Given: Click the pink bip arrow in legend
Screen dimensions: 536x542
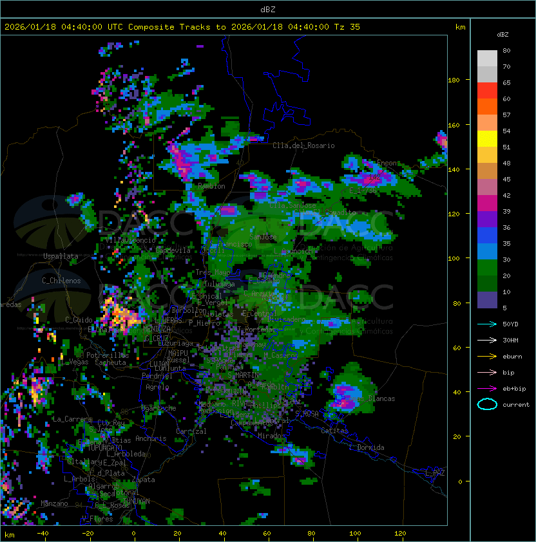Looking at the screenshot, I should 487,372.
